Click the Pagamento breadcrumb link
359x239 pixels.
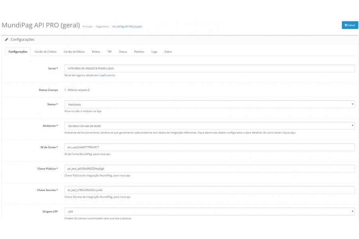[103, 27]
